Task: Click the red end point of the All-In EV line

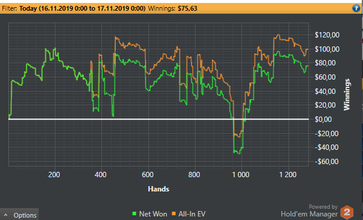Action: (308, 49)
